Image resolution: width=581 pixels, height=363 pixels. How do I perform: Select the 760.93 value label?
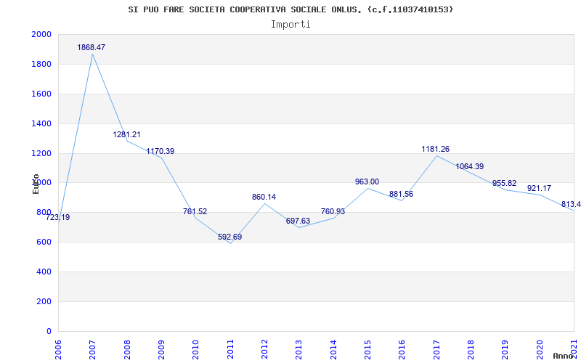(333, 212)
